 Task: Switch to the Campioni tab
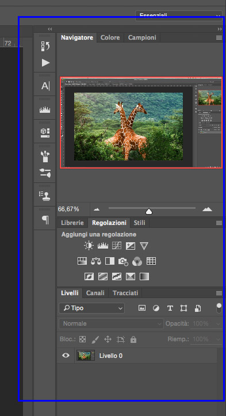tap(142, 37)
